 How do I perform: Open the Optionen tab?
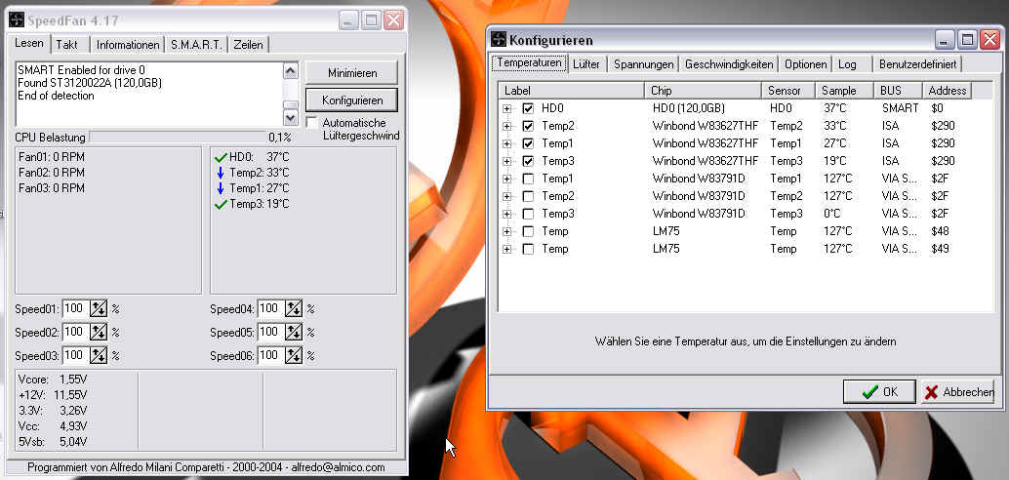point(806,64)
